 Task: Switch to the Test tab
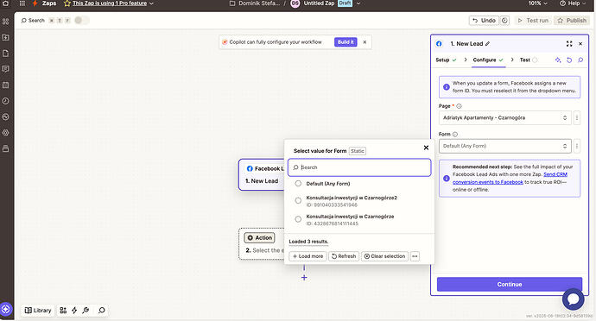click(x=529, y=60)
